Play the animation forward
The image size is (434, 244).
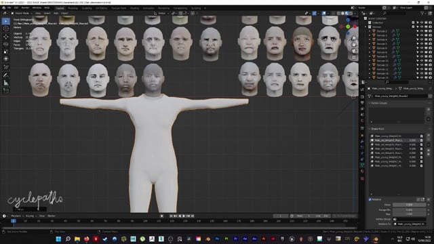click(x=184, y=216)
